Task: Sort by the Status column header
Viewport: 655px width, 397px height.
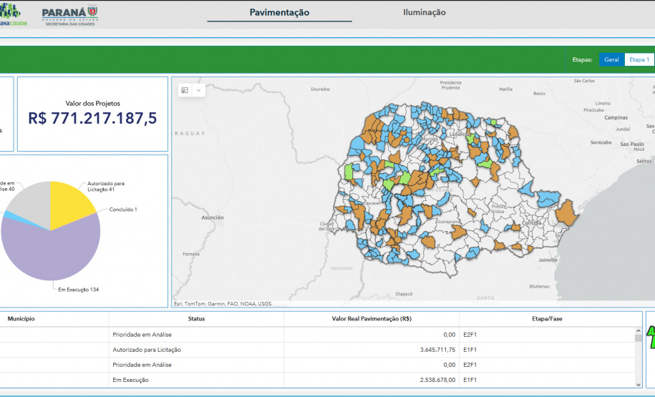Action: coord(196,318)
